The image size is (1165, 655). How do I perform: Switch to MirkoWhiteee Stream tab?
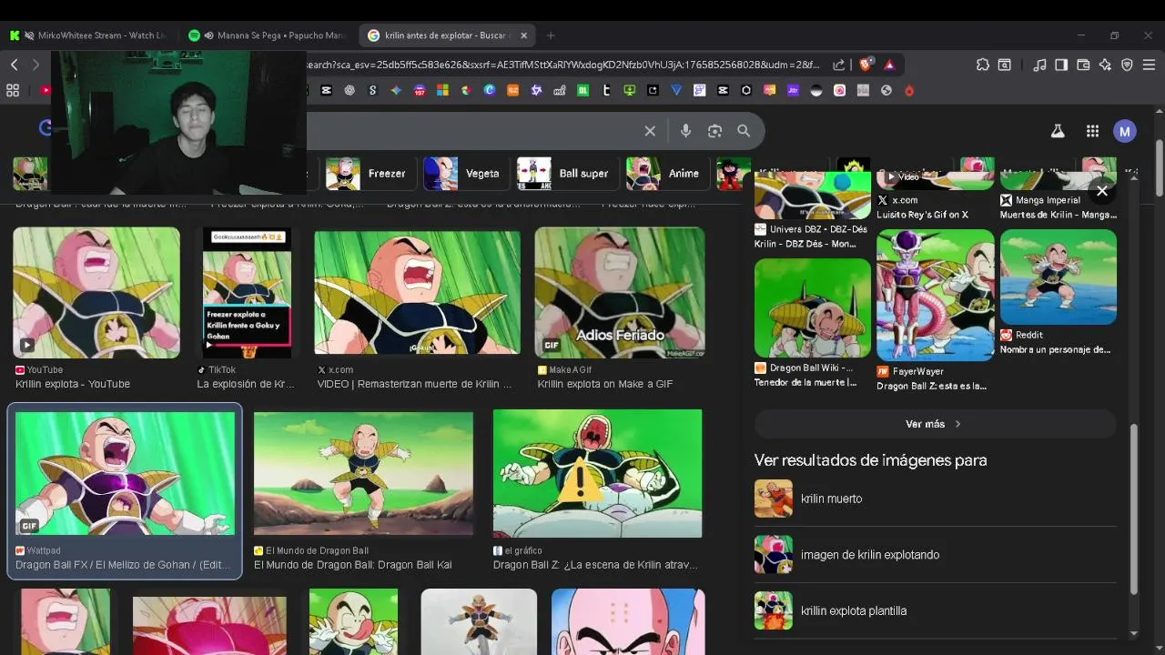tap(89, 35)
